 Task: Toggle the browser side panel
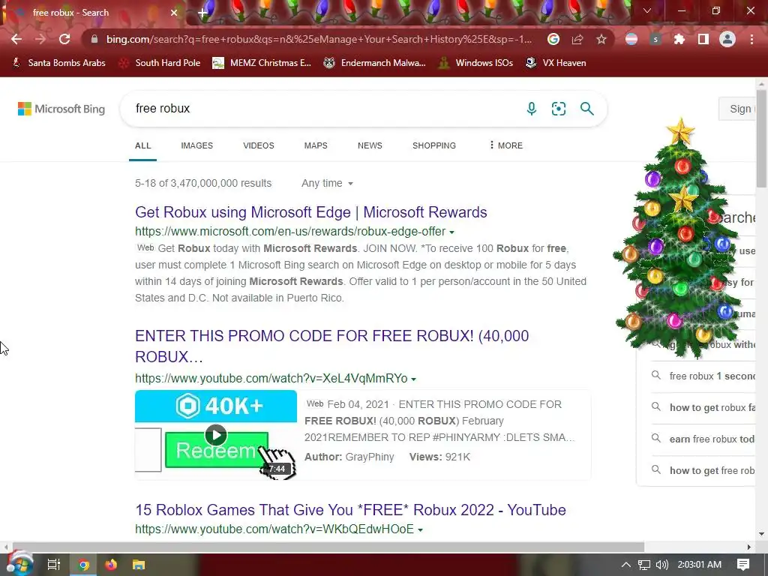(x=703, y=39)
